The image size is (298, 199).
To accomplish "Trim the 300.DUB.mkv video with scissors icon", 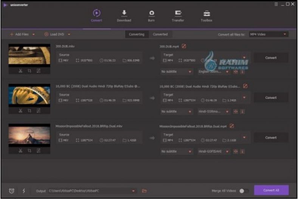I will pyautogui.click(x=20, y=71).
